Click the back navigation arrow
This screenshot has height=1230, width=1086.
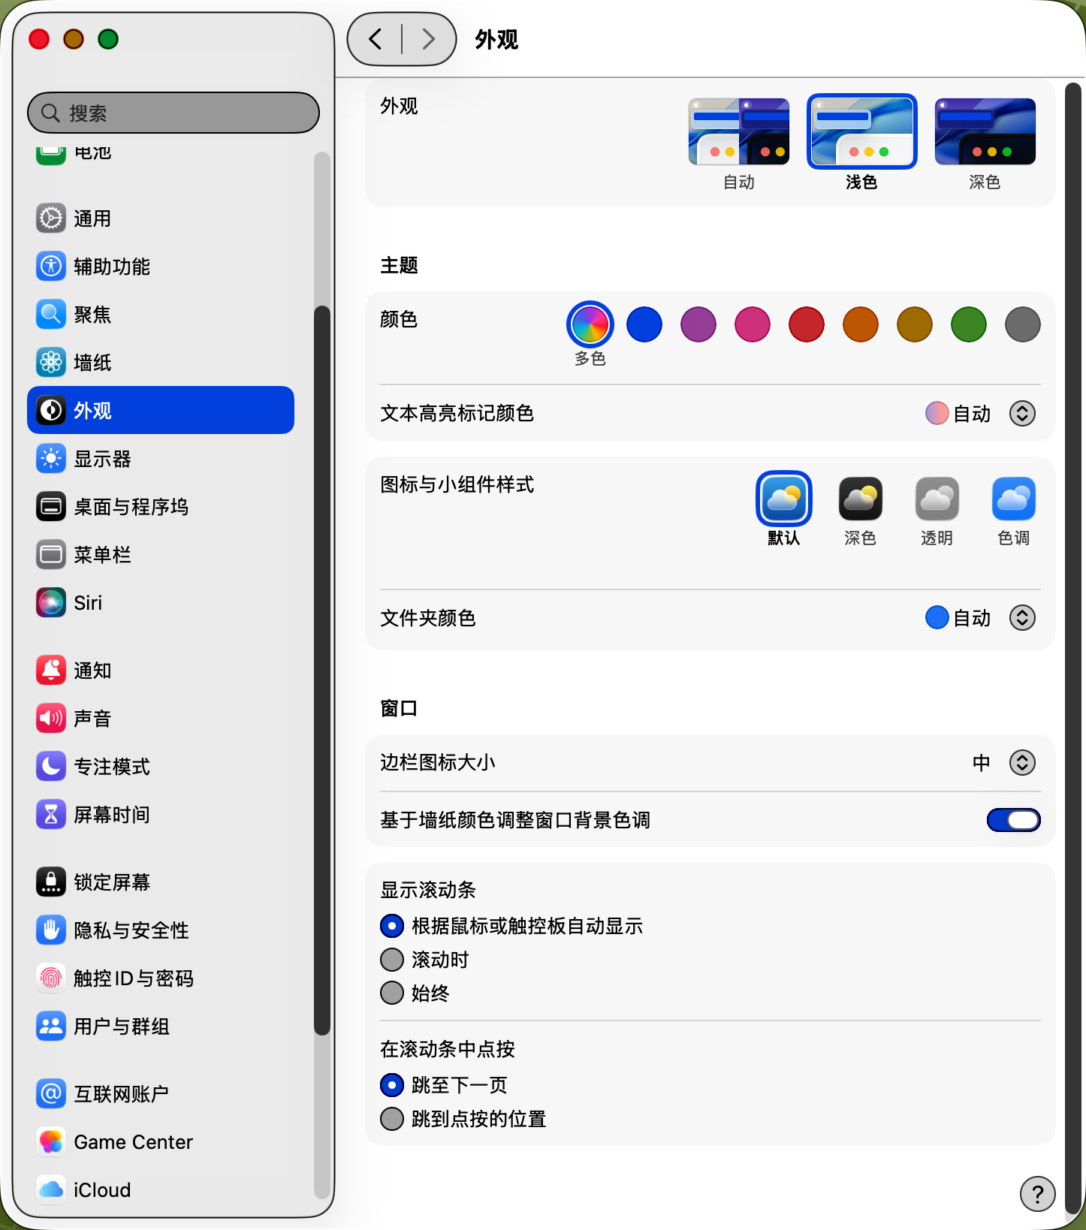pos(376,39)
